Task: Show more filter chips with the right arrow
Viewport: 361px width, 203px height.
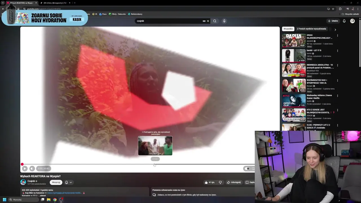Action: [x=335, y=29]
